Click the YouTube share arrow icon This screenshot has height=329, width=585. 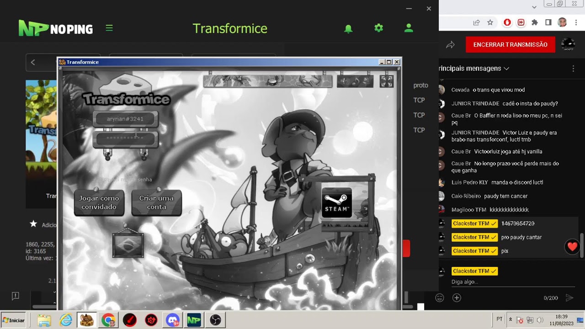pyautogui.click(x=450, y=45)
